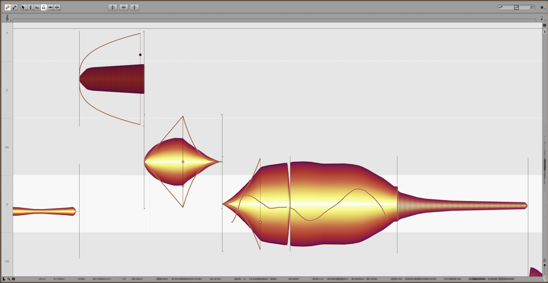Open the Timing tool sub-tool arrow
This screenshot has height=283, width=548.
(53, 9)
